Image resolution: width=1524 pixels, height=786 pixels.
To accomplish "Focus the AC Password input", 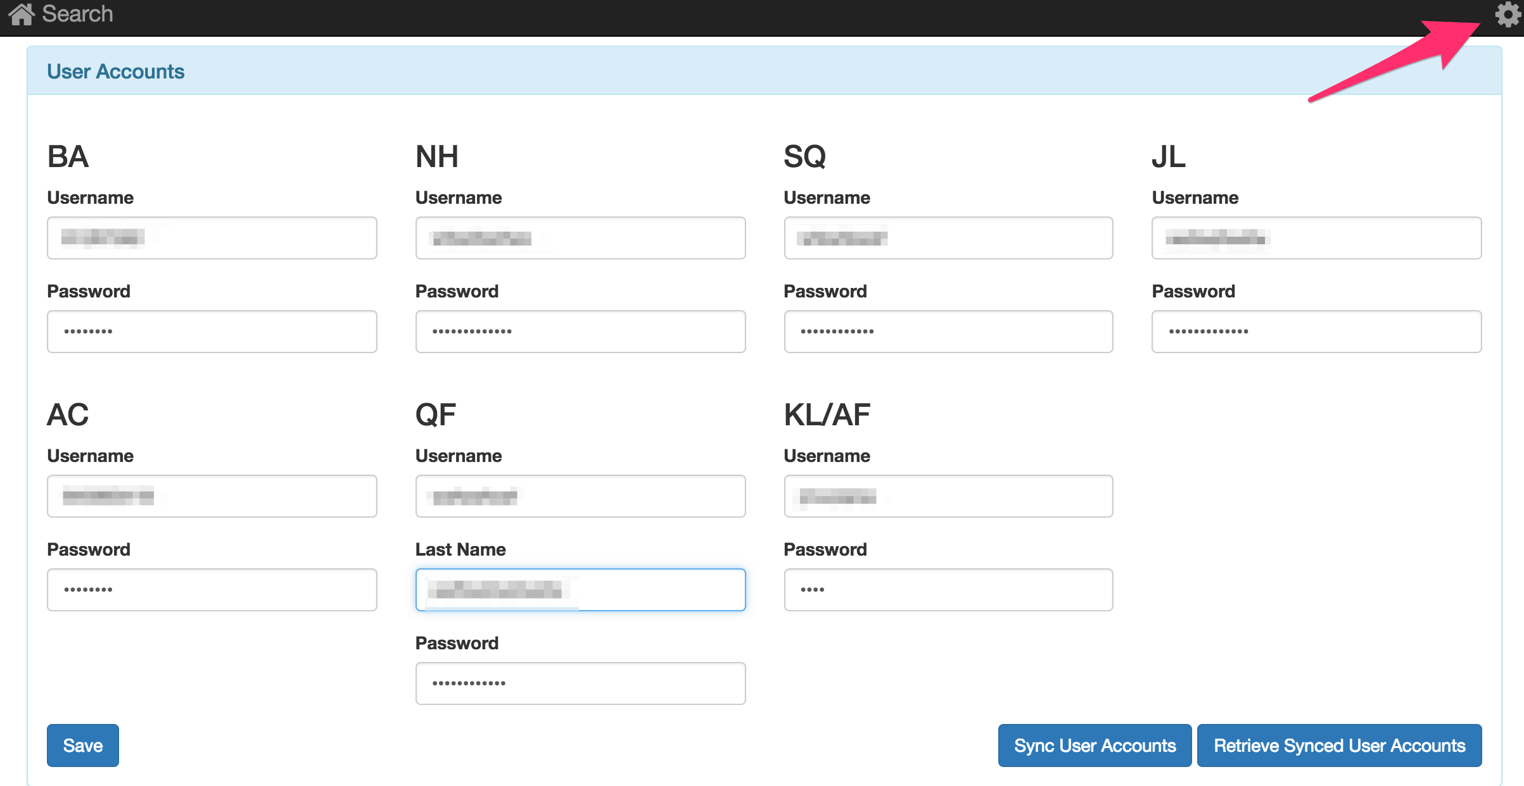I will [x=212, y=590].
